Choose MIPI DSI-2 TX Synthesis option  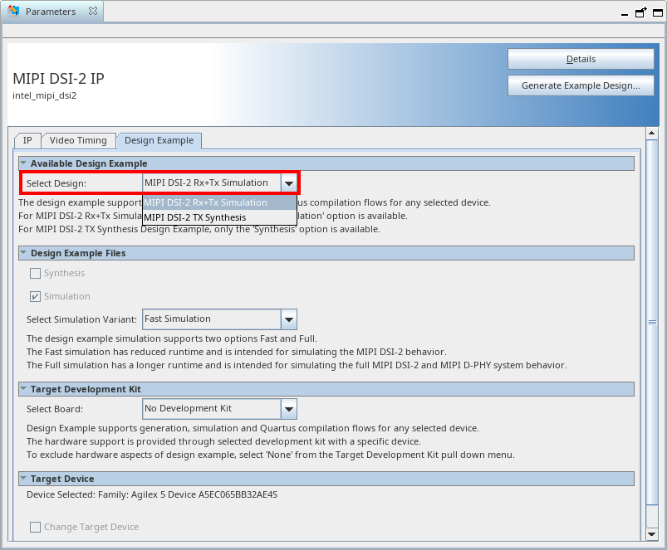point(219,217)
